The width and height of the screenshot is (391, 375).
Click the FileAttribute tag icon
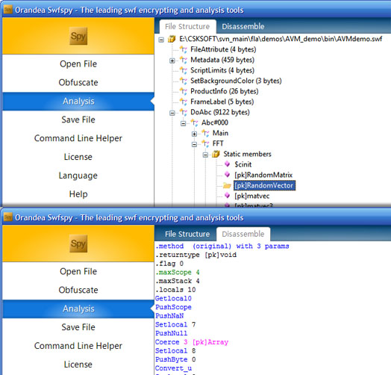pyautogui.click(x=184, y=49)
